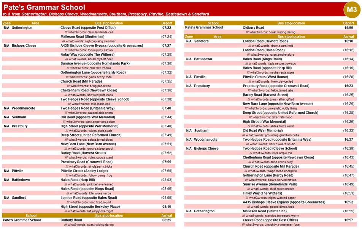Image resolution: width=362 pixels, height=229 pixels.
Task: Click stop "High Street (War Memorial)"
Action: [264, 122]
